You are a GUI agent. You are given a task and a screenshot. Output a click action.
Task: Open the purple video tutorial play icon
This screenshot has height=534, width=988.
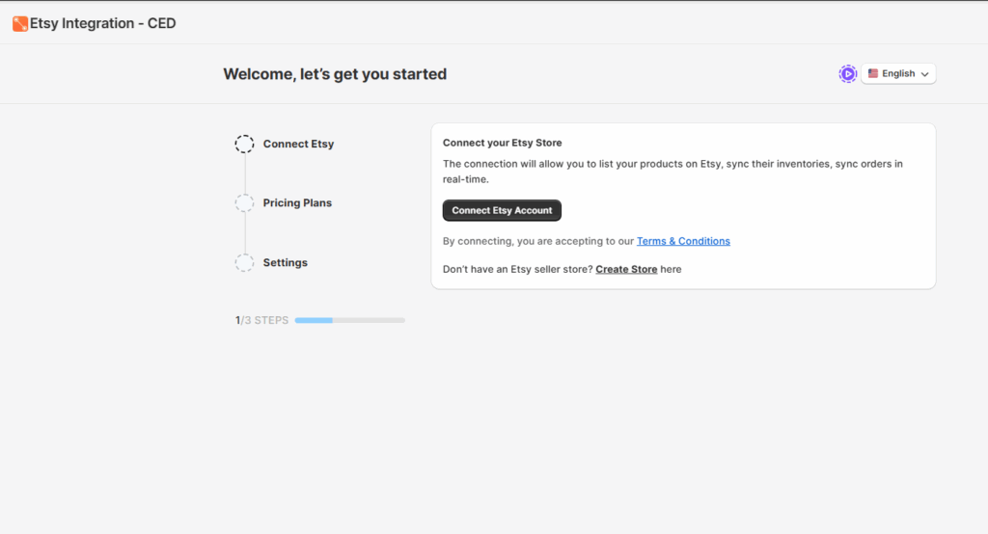847,73
